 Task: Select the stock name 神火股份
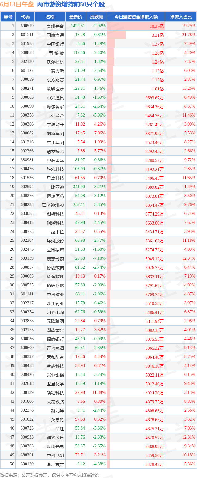pyautogui.click(x=55, y=437)
